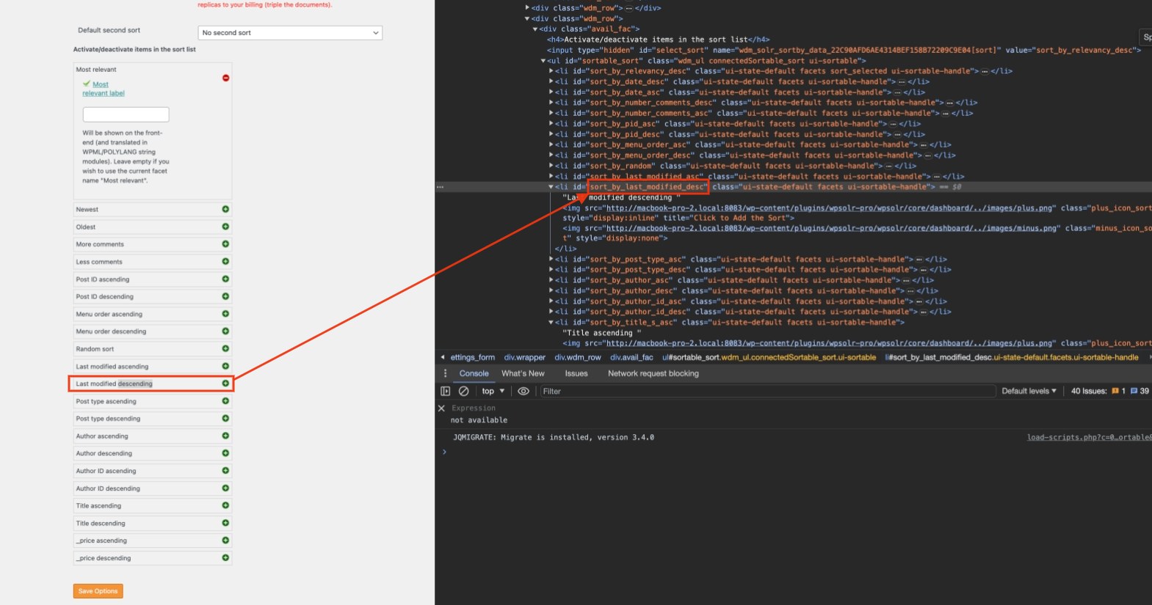Collapse the sort_by_last_modified_desc li node
Image resolution: width=1152 pixels, height=605 pixels.
click(551, 187)
